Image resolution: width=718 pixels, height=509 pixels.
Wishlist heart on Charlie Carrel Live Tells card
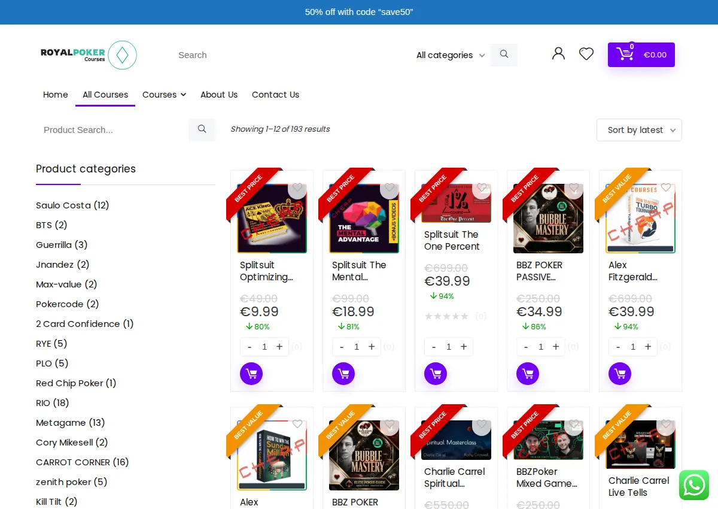coord(666,425)
